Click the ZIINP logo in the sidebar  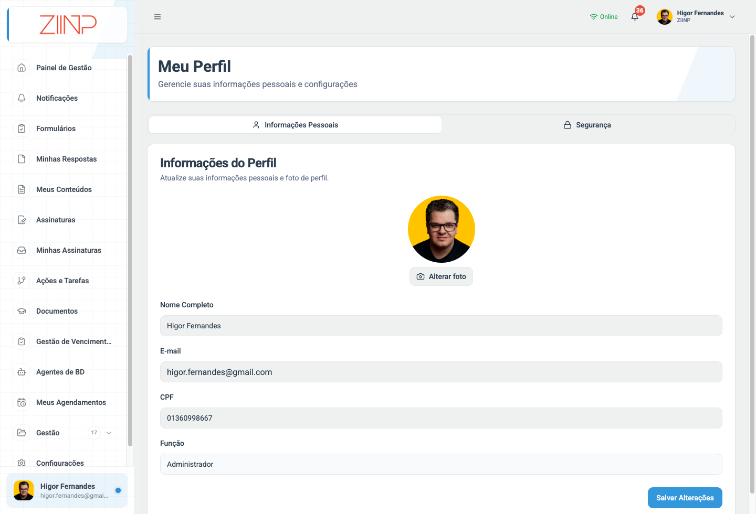click(68, 25)
